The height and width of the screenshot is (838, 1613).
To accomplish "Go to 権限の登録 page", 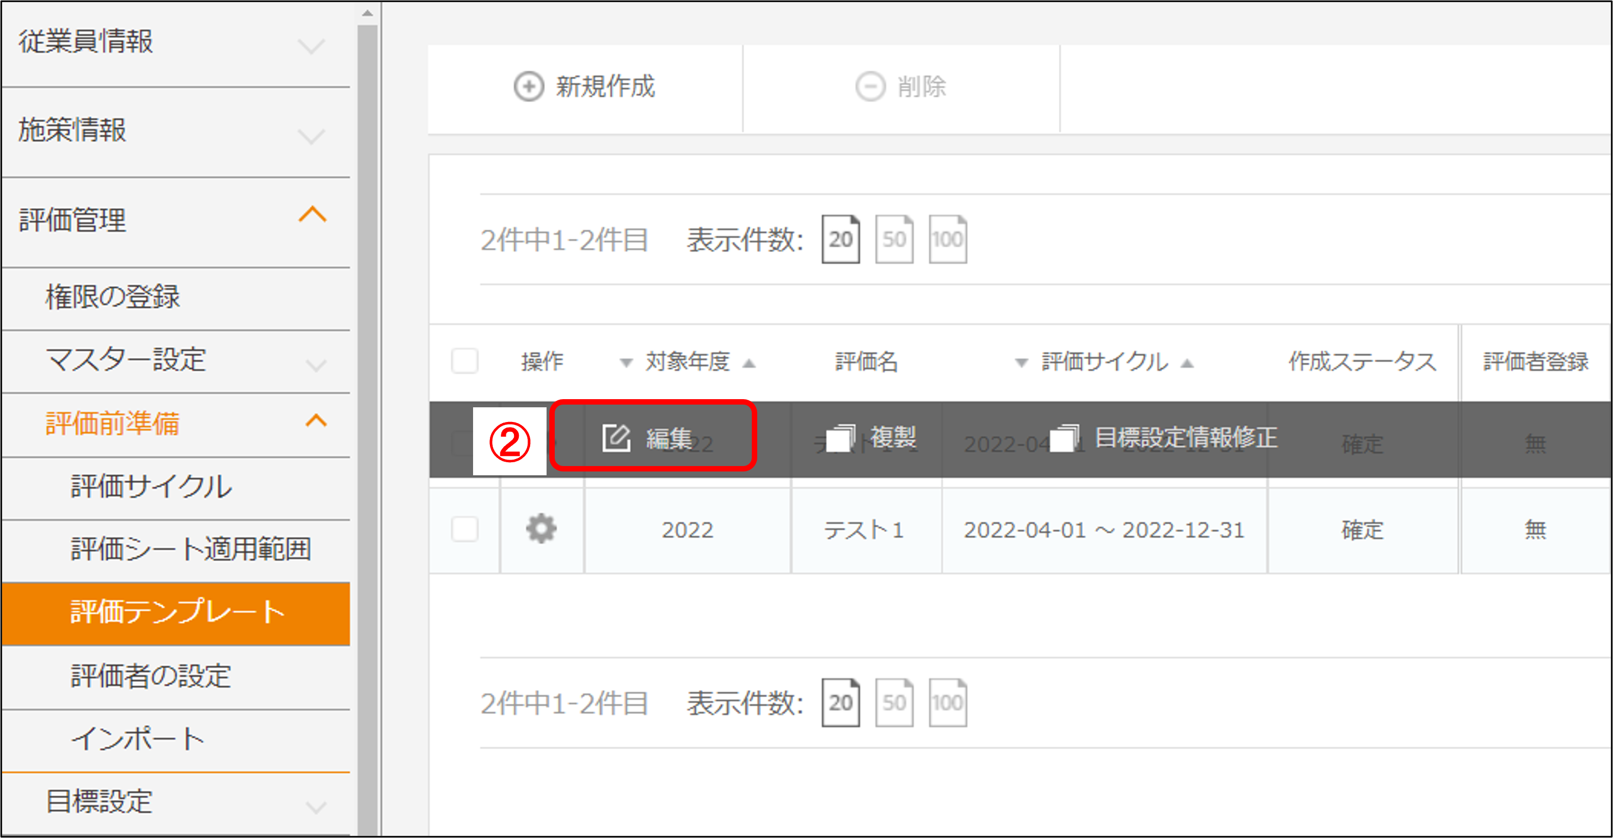I will pos(113,296).
